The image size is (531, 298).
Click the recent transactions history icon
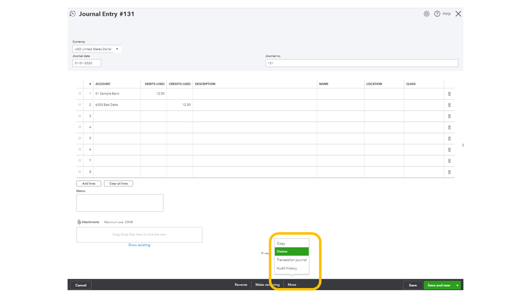(x=73, y=14)
